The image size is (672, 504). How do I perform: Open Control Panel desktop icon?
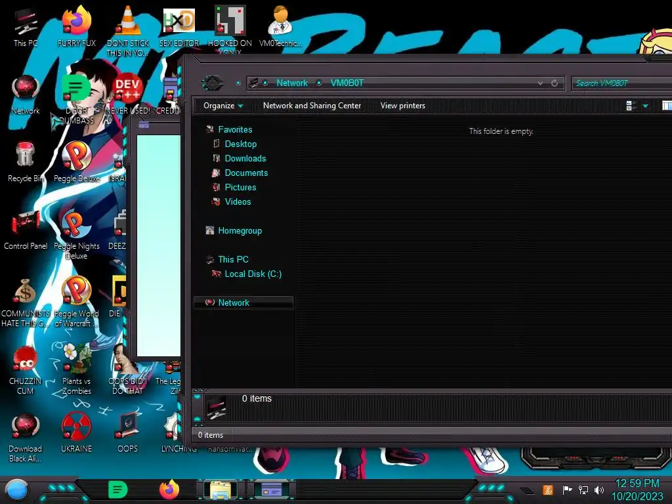[x=26, y=230]
